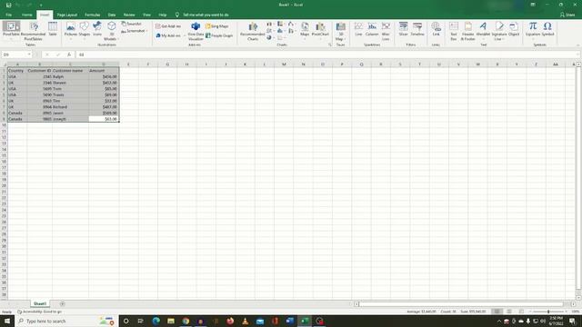Switch to the Page Layout tab

66,15
